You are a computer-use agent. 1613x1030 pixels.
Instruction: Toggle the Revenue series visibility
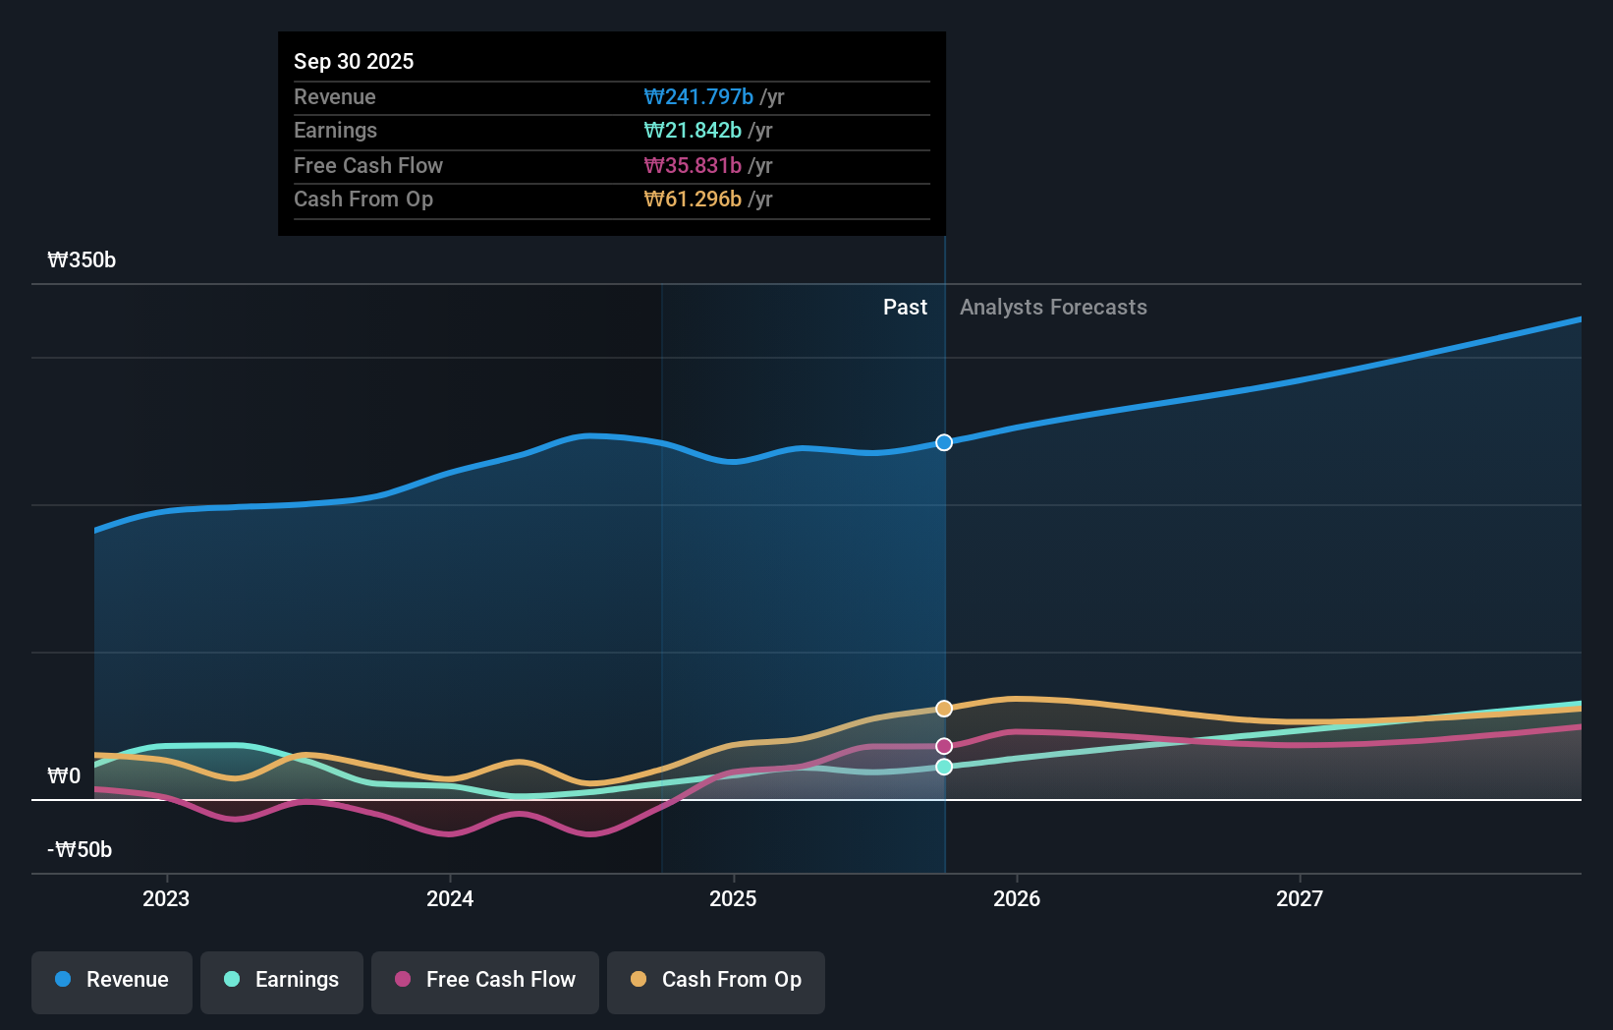pos(111,980)
